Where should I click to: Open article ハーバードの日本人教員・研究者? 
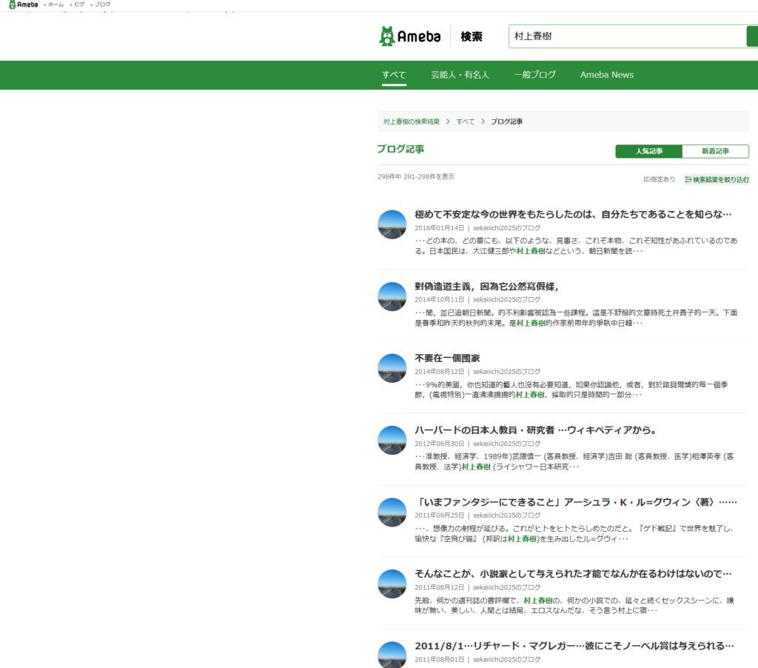(x=535, y=430)
